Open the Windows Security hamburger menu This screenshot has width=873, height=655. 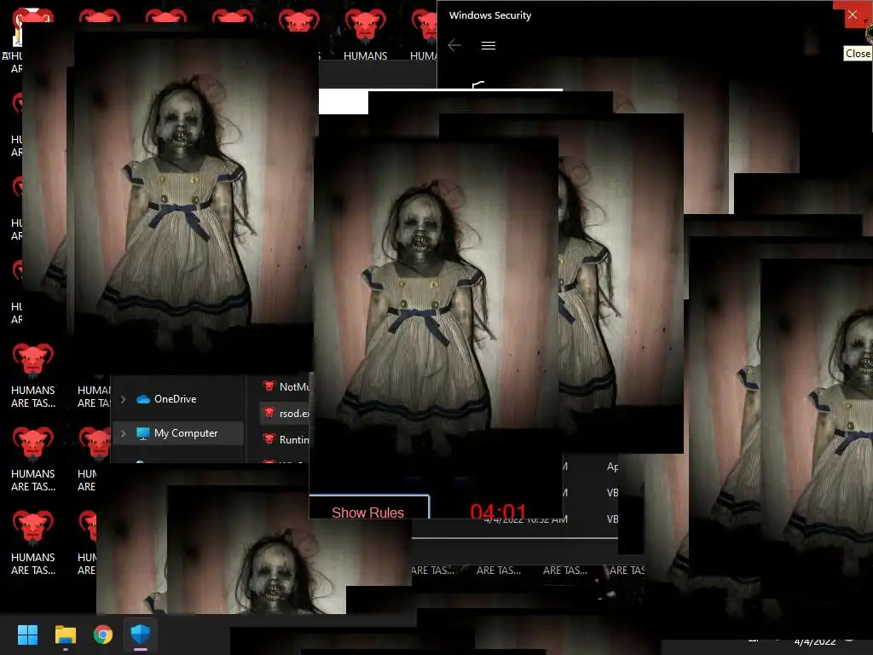click(x=489, y=46)
